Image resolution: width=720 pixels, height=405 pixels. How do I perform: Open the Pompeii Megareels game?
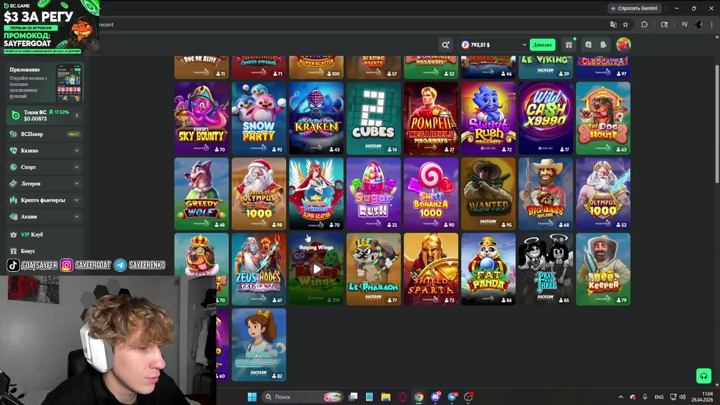pos(431,118)
